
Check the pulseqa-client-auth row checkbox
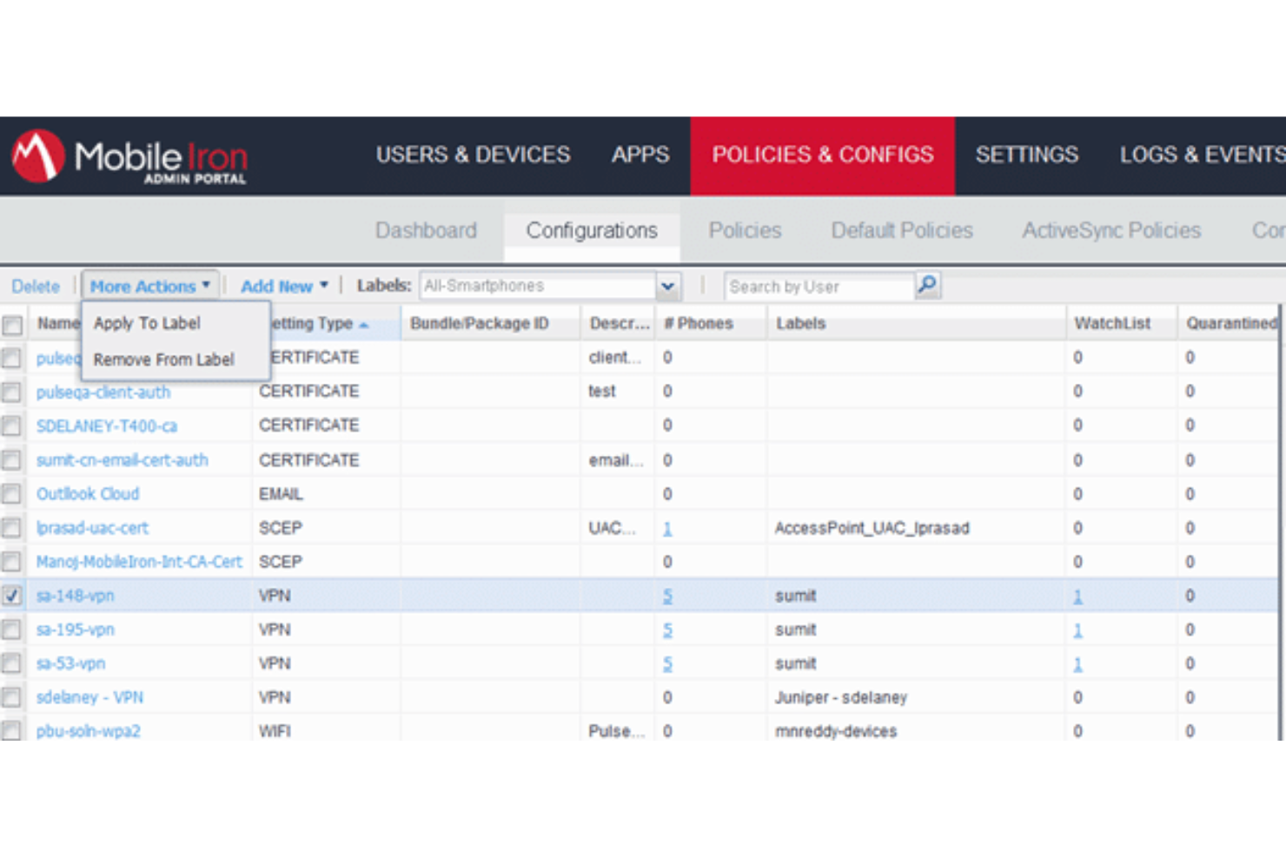(12, 392)
